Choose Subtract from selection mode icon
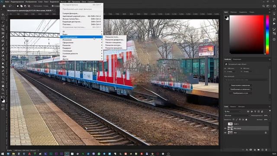 click(x=25, y=6)
